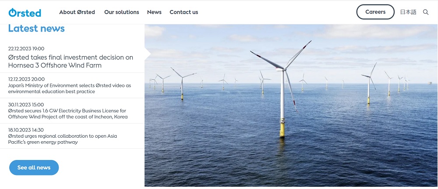Viewport: 438px width, 189px height.
Task: Click the 22.12.2023 19:00 date stamp
Action: (26, 49)
